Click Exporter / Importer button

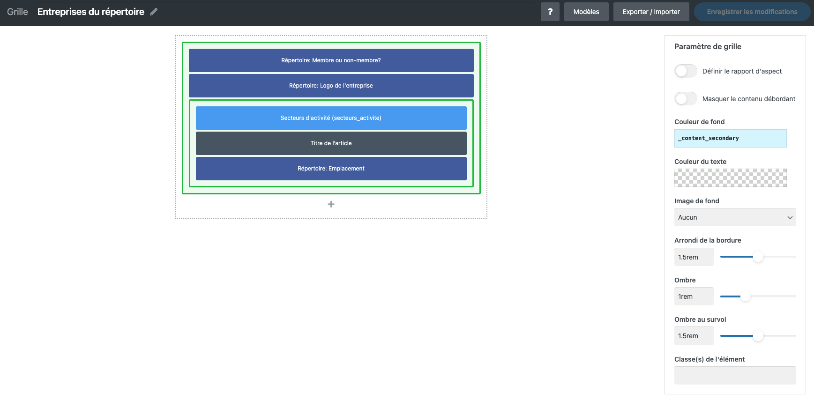pyautogui.click(x=651, y=12)
